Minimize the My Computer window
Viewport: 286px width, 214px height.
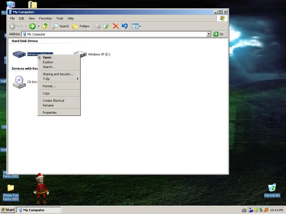coord(215,12)
